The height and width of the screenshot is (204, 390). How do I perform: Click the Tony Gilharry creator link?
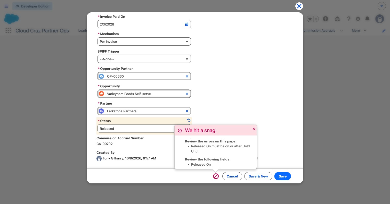(113, 158)
